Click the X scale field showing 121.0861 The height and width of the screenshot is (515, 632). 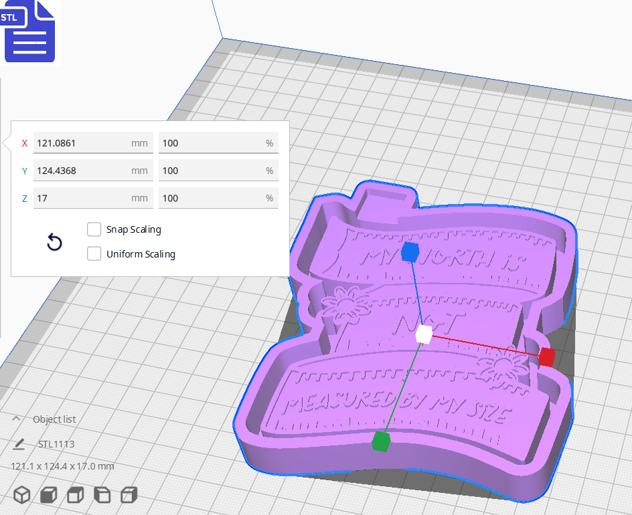(92, 142)
